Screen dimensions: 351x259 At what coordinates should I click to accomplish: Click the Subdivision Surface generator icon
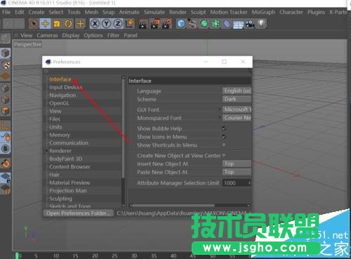[204, 24]
